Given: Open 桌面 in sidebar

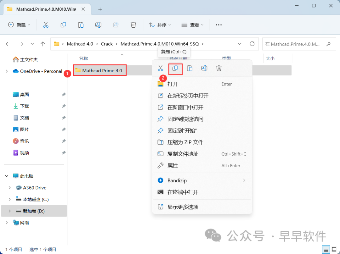Looking at the screenshot, I should (21, 94).
